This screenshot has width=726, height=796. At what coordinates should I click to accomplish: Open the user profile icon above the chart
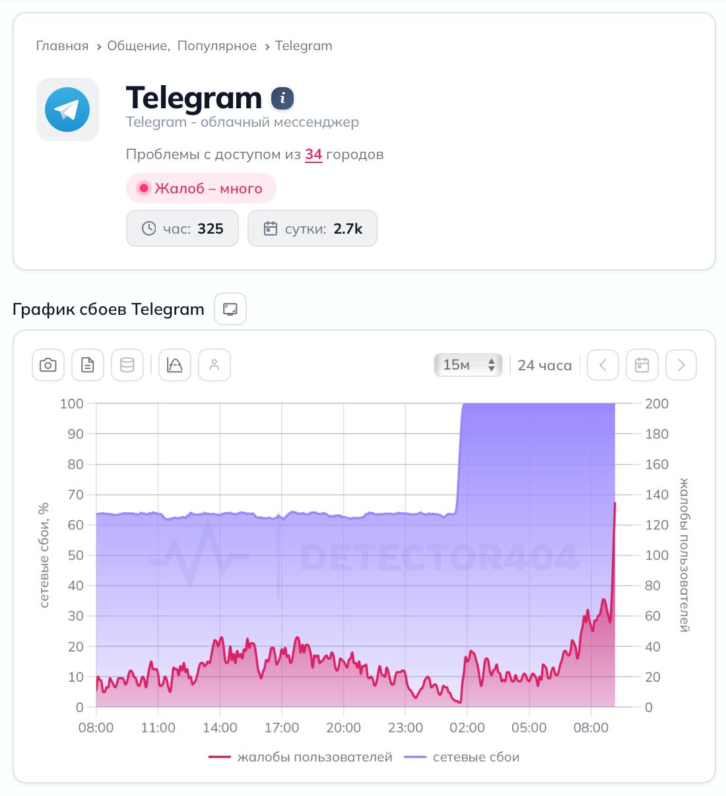tap(214, 364)
